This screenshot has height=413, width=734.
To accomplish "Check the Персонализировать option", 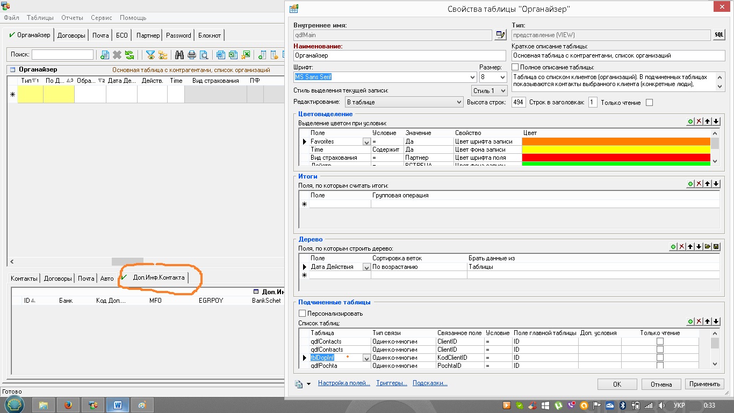I will tap(302, 314).
